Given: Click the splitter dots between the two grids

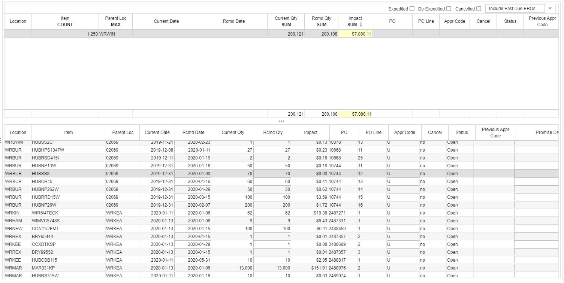Looking at the screenshot, I should (x=281, y=121).
